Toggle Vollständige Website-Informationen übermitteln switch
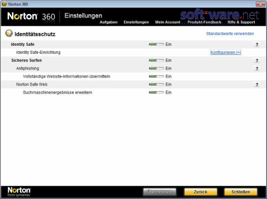Image resolution: width=267 pixels, height=199 pixels. 156,76
